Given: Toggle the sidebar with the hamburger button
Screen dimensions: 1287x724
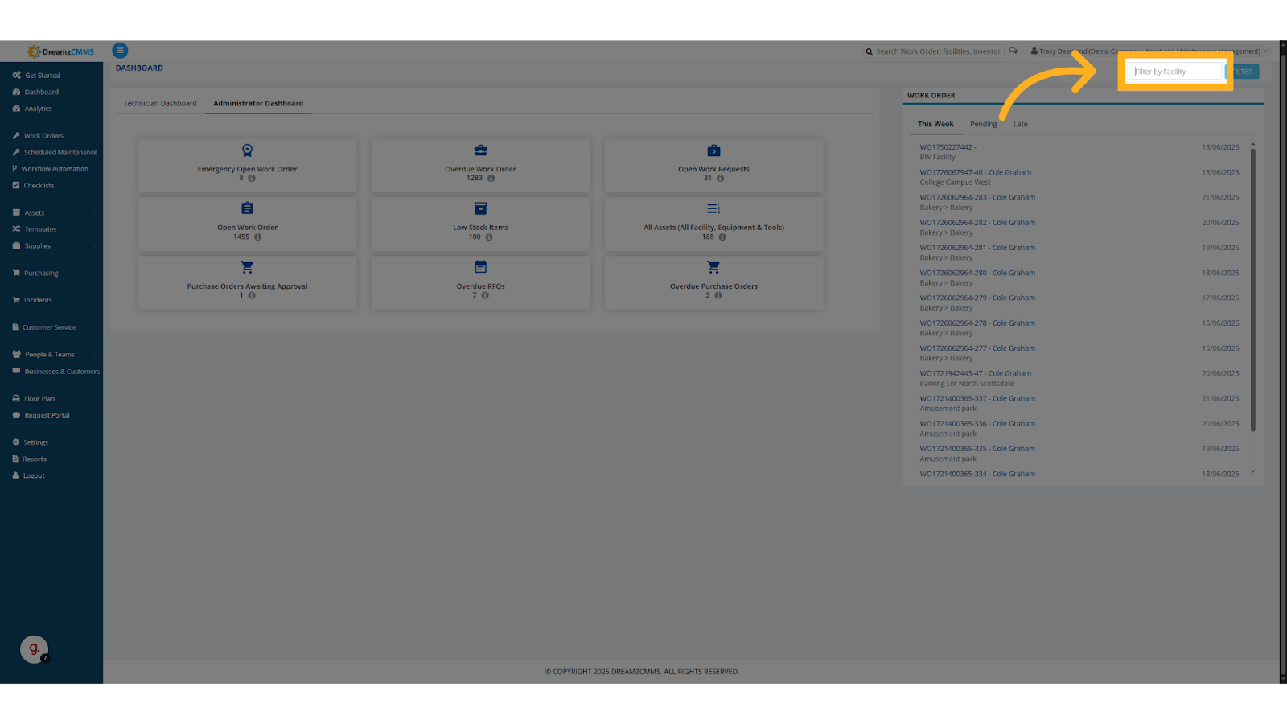Looking at the screenshot, I should click(x=120, y=51).
